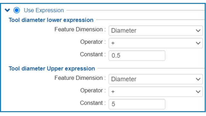Click the lower Feature Dimension dropdown arrow
The width and height of the screenshot is (206, 116).
click(198, 31)
